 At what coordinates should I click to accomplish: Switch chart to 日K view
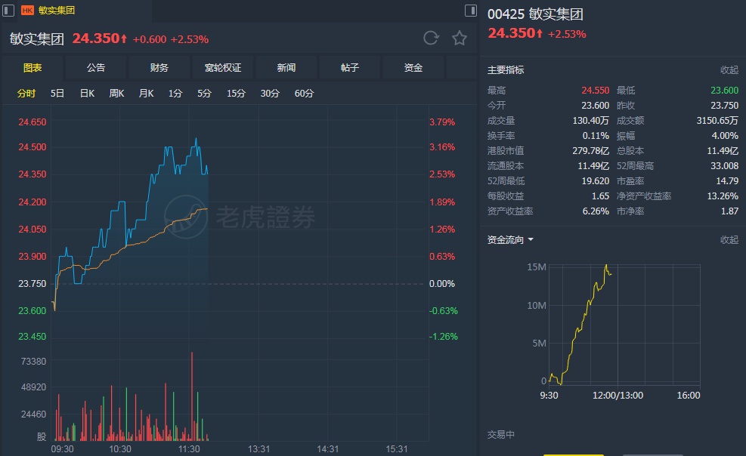(87, 94)
